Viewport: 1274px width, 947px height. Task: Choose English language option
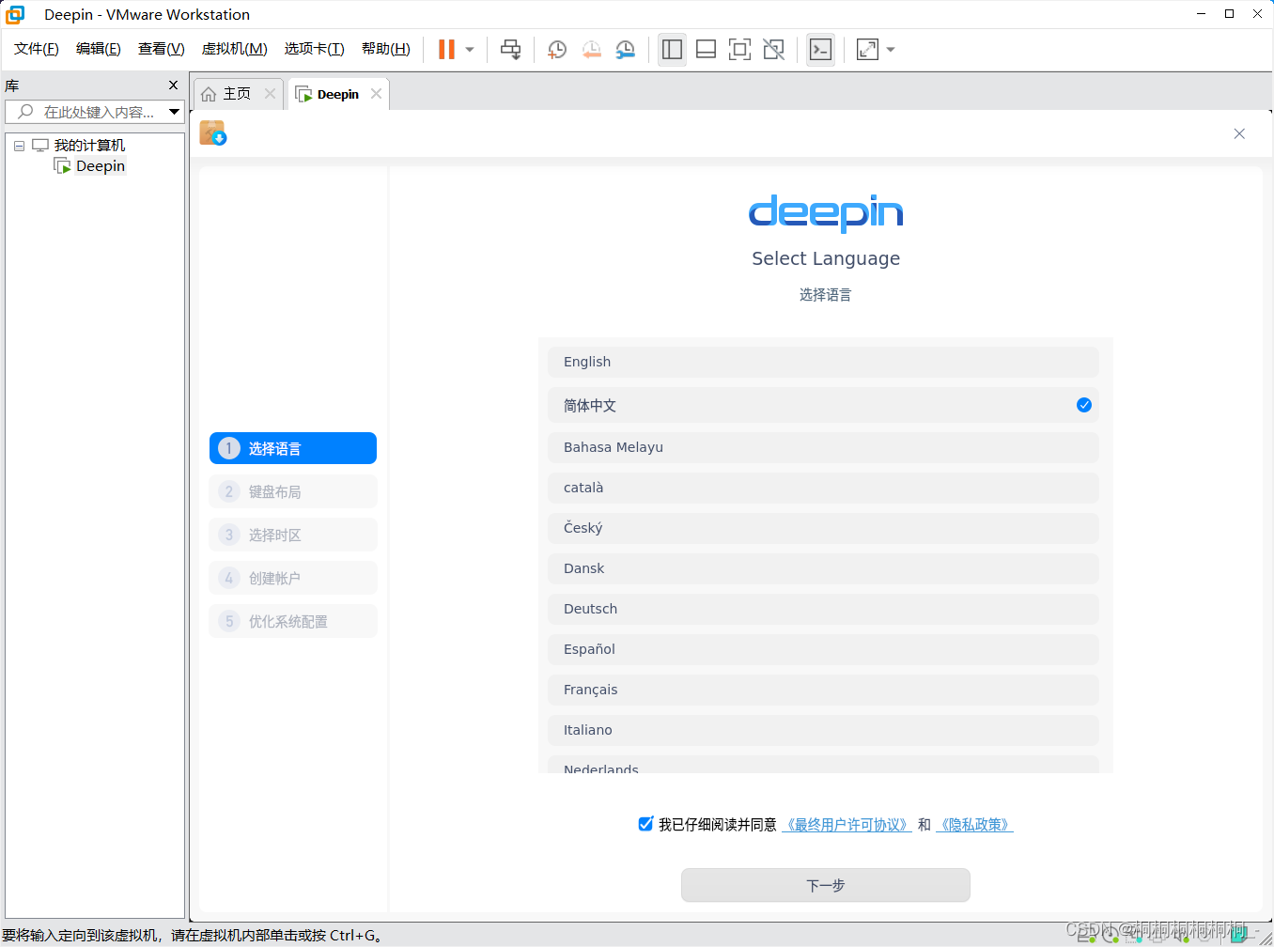click(x=823, y=362)
